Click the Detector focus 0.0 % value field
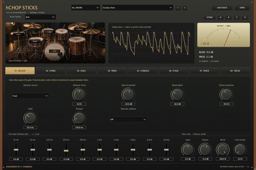The image size is (256, 170). coord(79,104)
